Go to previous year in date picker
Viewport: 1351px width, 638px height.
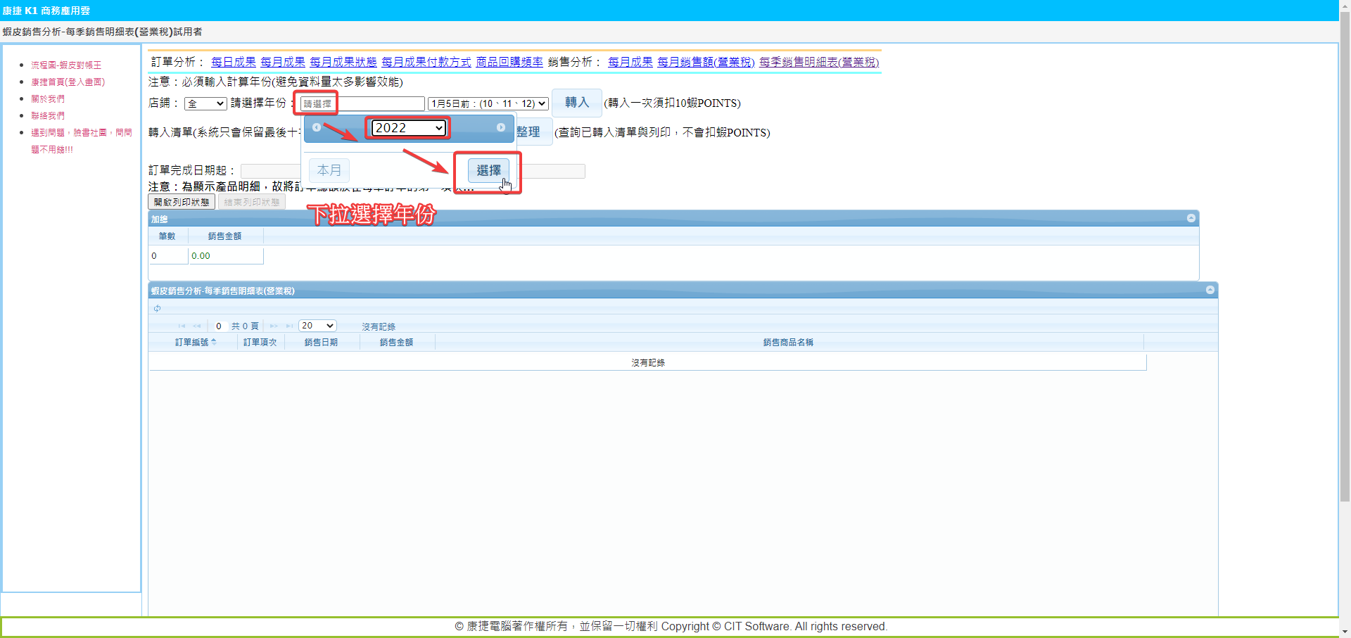(317, 127)
